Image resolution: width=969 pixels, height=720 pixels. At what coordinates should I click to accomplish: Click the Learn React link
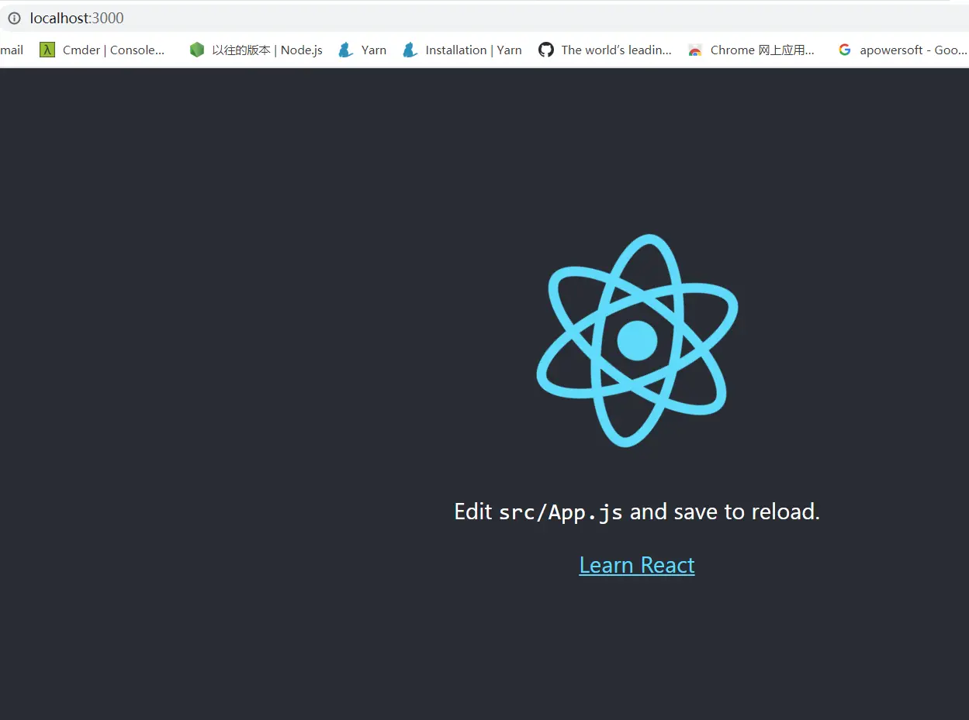[637, 565]
